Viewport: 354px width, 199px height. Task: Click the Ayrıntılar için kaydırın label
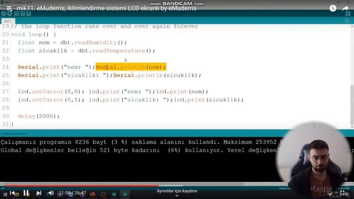point(177,191)
